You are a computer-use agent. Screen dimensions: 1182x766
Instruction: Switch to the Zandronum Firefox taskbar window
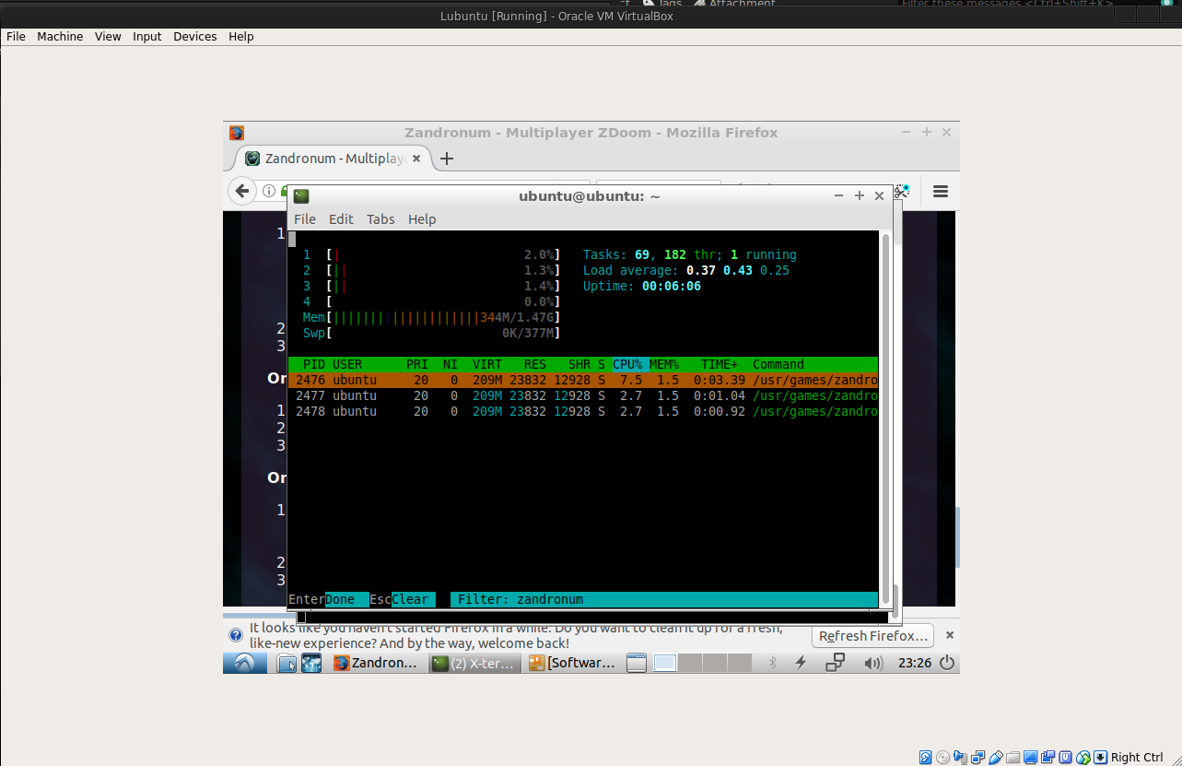[x=376, y=663]
